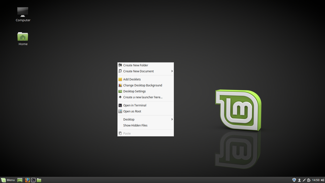Choose Add Desklets
325x183 pixels.
(146, 79)
